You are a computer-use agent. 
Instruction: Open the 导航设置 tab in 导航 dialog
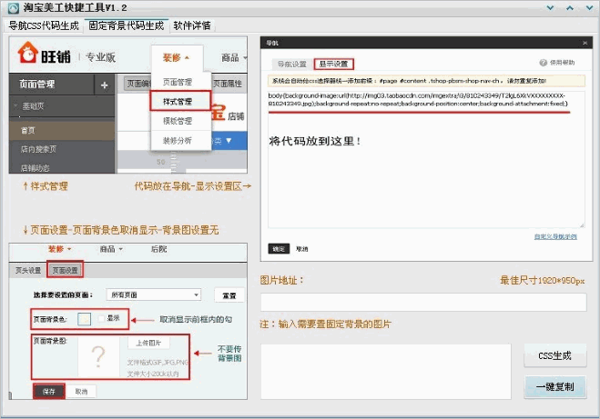click(x=292, y=64)
